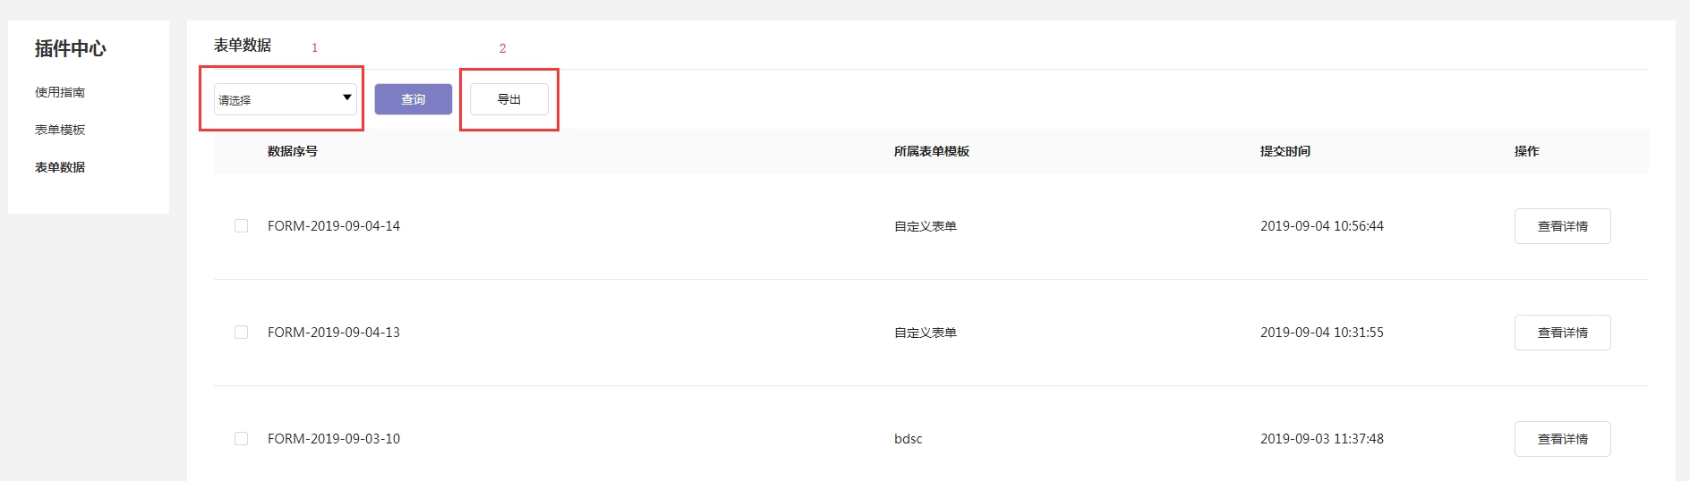
Task: Open 使用指南 in the sidebar
Action: point(60,92)
